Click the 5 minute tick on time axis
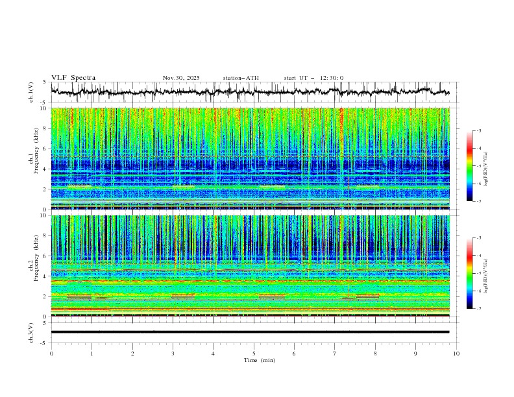The height and width of the screenshot is (397, 514). pos(254,353)
